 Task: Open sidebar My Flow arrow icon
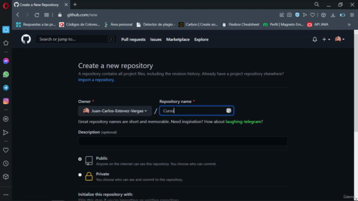[6, 132]
